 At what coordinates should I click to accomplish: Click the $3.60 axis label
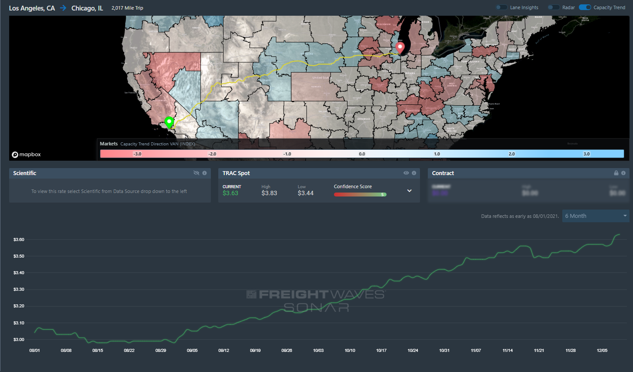[19, 240]
